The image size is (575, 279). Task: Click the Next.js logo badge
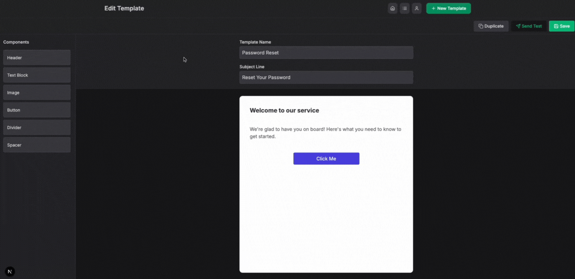click(10, 271)
